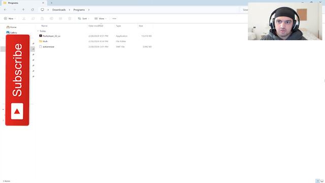Collapse the Today group in file list
The image size is (325, 183).
38,31
